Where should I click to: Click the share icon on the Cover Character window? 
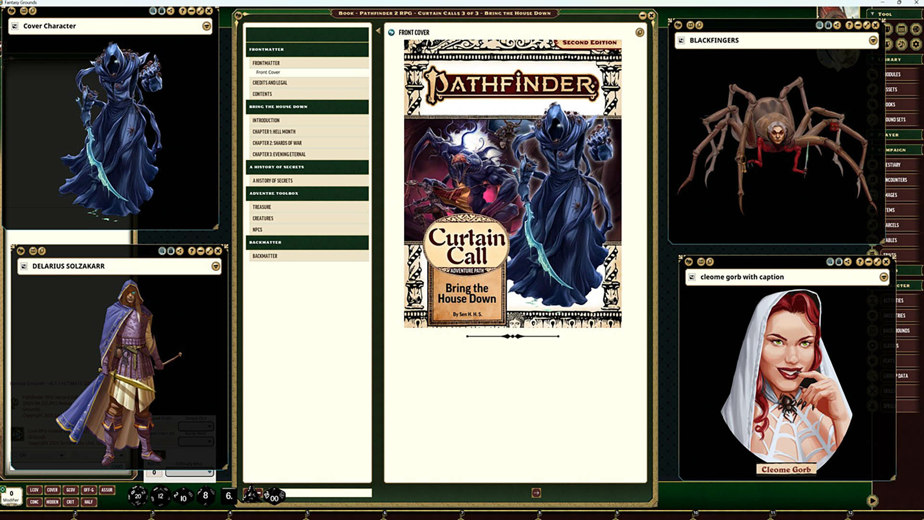pos(170,10)
